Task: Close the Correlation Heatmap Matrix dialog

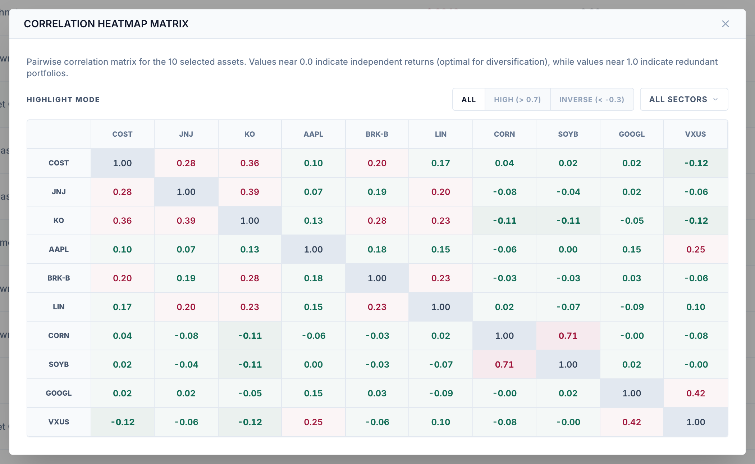Action: pyautogui.click(x=725, y=24)
